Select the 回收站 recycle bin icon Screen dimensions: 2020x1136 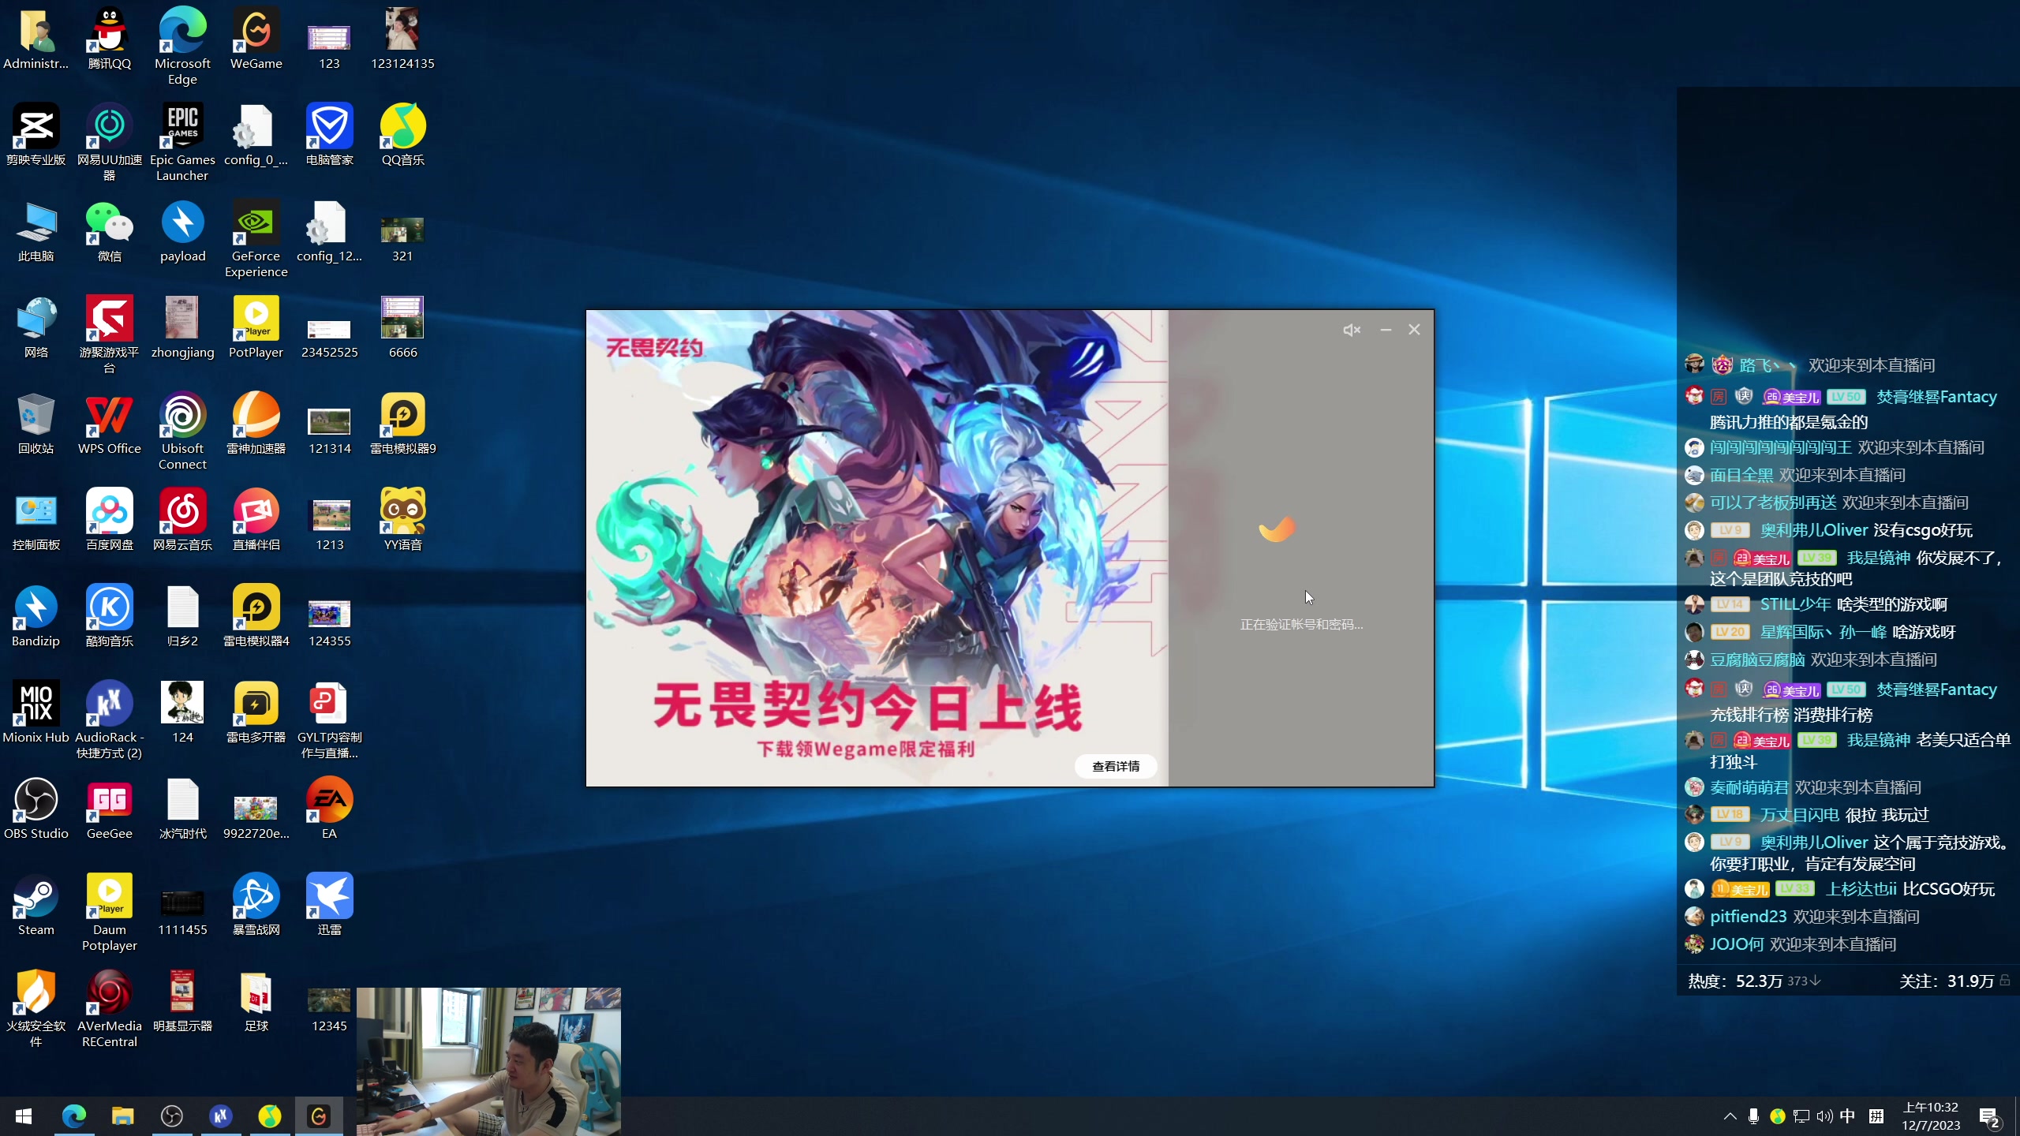click(x=36, y=424)
